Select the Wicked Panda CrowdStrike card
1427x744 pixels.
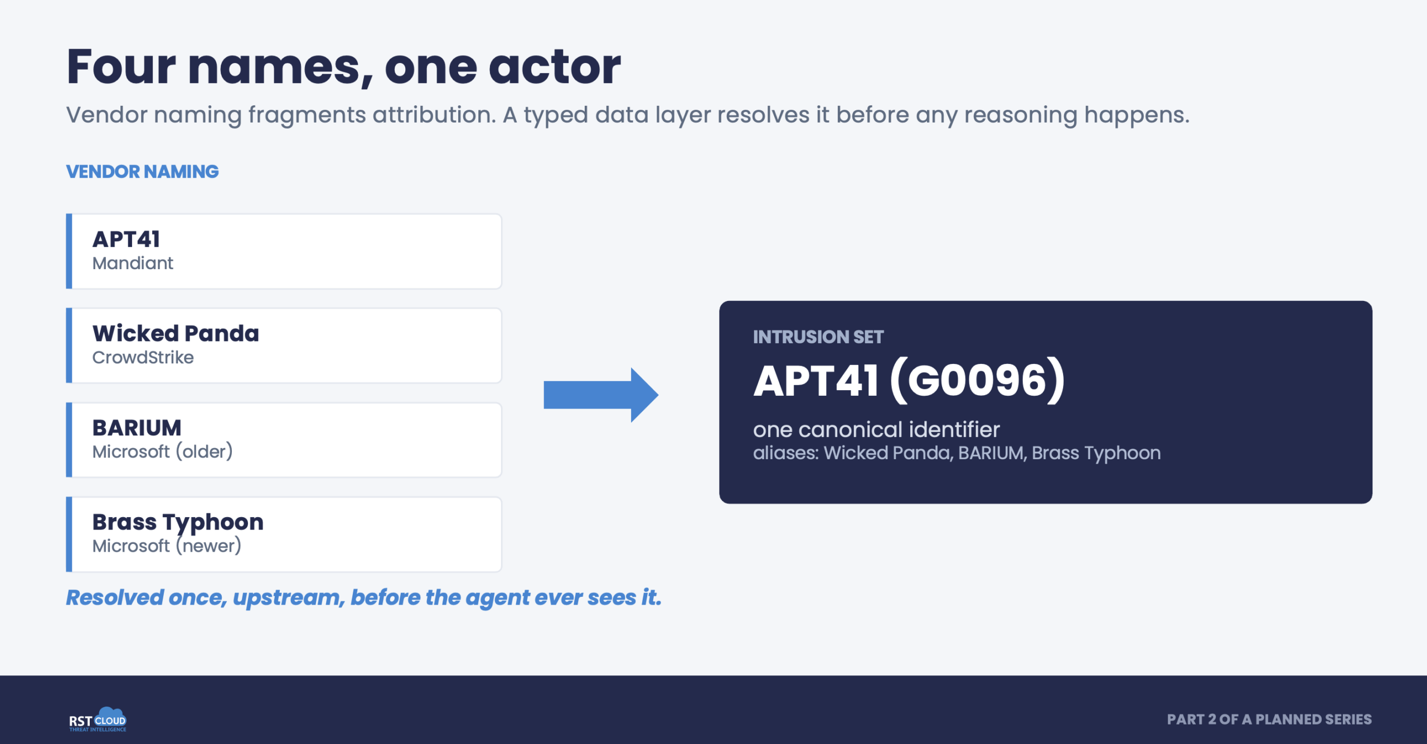pos(284,345)
